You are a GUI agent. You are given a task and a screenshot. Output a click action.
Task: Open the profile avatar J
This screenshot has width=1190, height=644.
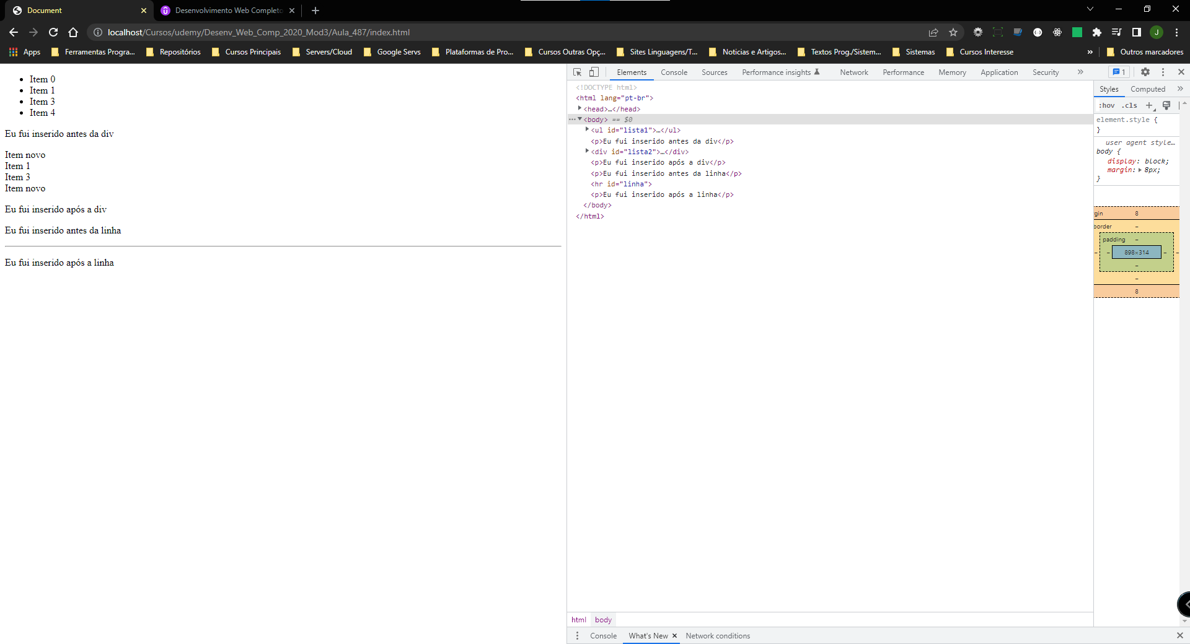click(x=1157, y=32)
